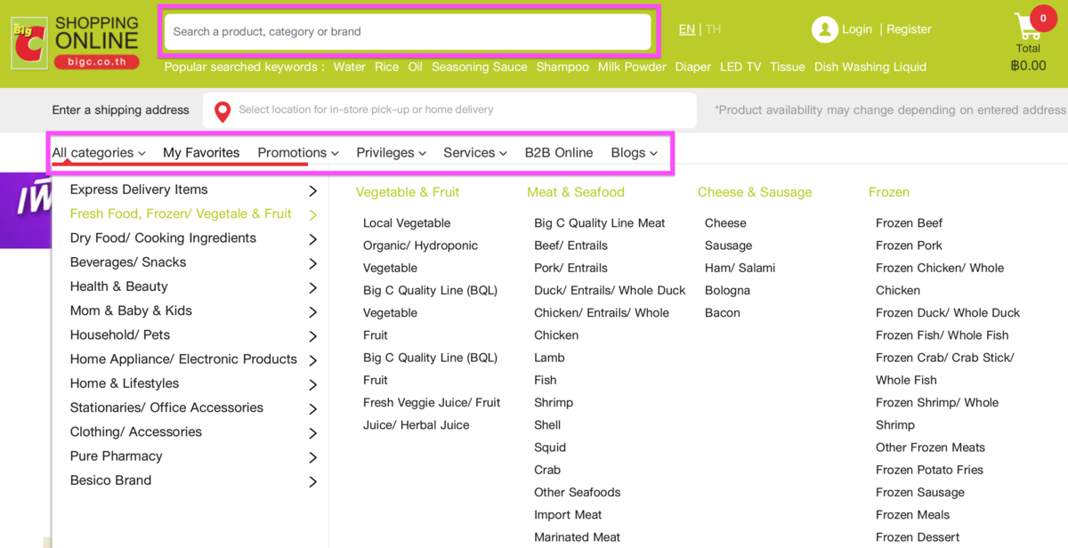This screenshot has width=1068, height=548.
Task: Search popular keyword Shampoo
Action: tap(562, 67)
